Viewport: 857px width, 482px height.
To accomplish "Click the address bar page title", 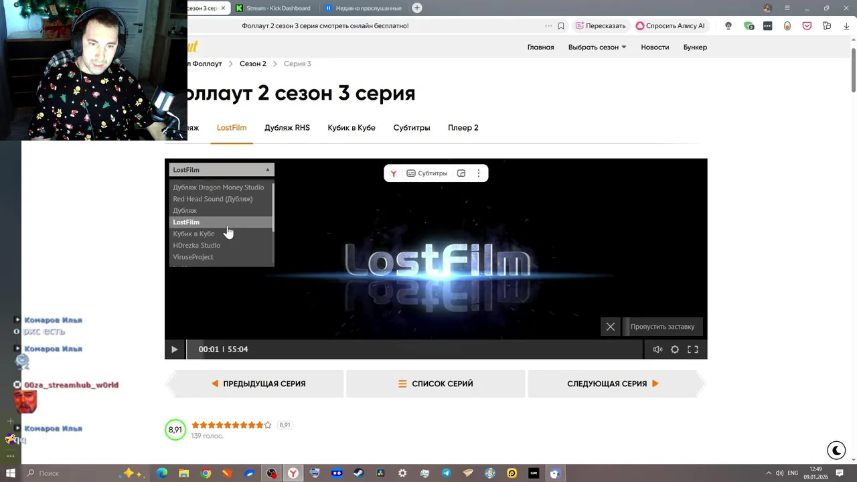I will tap(325, 26).
